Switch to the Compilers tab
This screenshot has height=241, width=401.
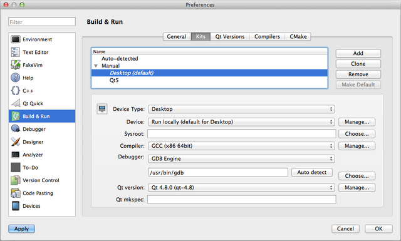pos(268,36)
